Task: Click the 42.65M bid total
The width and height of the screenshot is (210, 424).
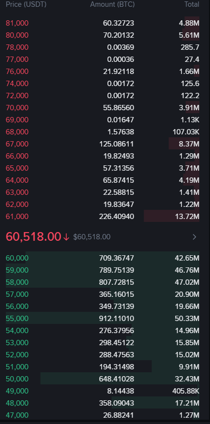Action: click(187, 258)
